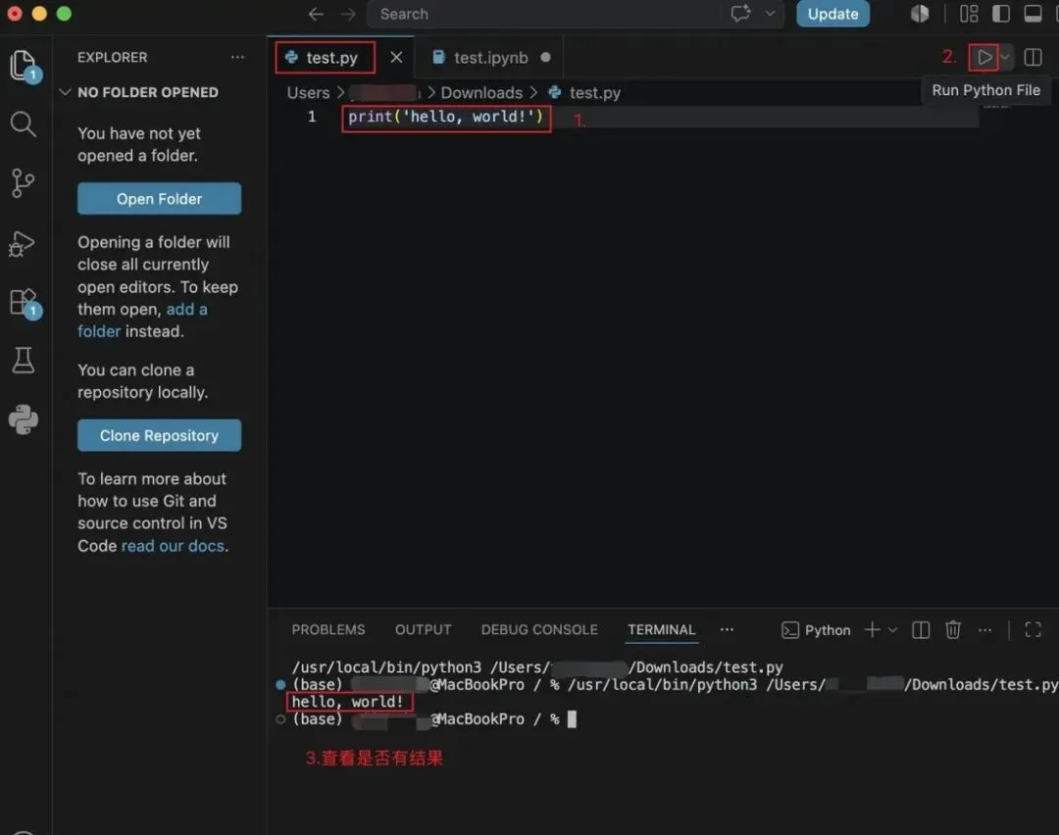
Task: Click the terminal prompt cursor line
Action: [433, 719]
